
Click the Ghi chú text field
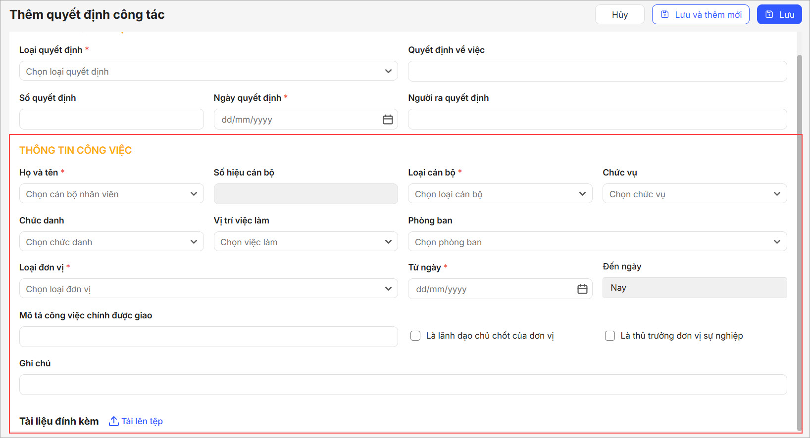click(x=403, y=385)
